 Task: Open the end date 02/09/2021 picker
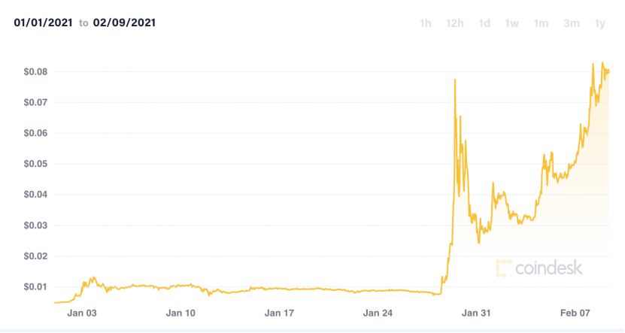click(124, 23)
